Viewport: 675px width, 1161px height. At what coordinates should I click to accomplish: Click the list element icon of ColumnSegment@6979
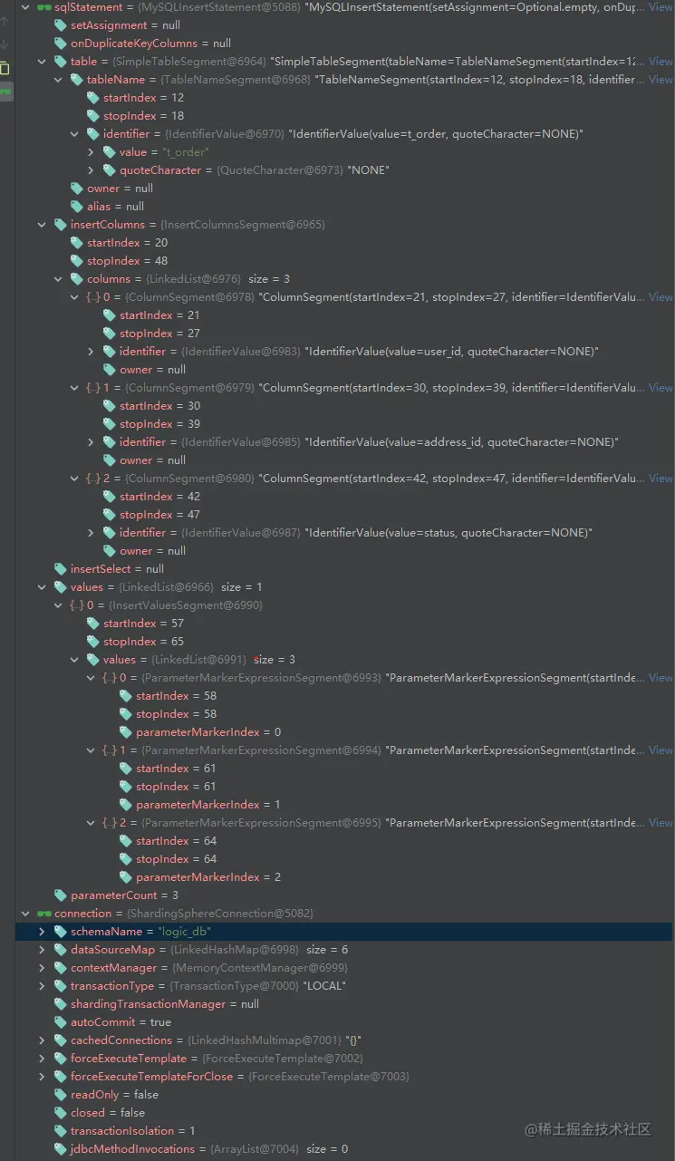tap(93, 388)
